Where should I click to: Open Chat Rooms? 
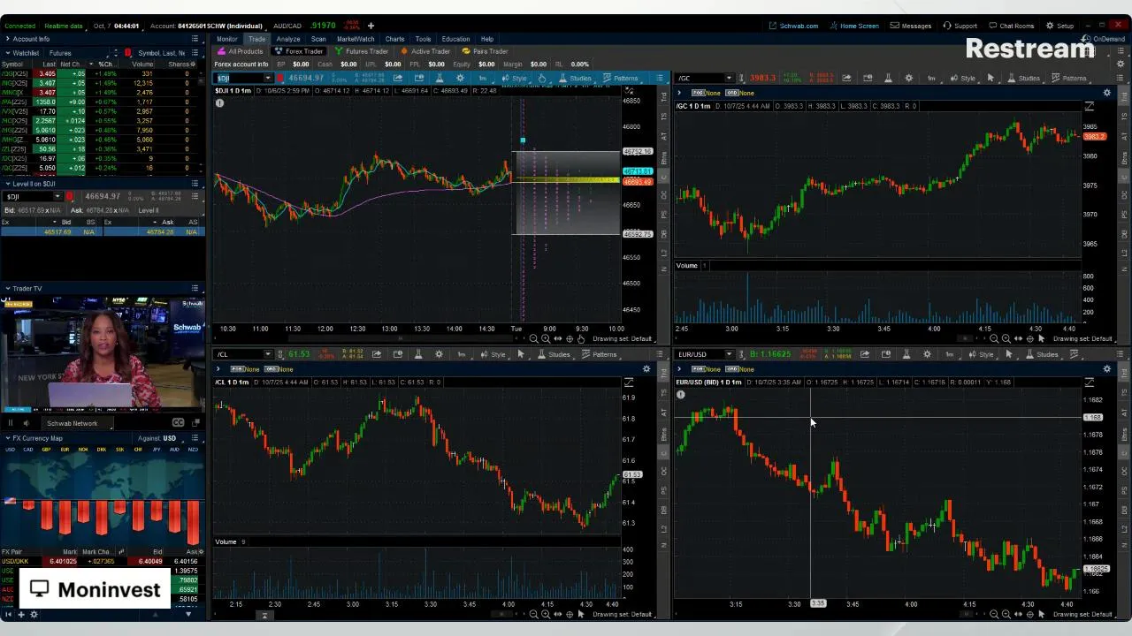click(x=1011, y=26)
